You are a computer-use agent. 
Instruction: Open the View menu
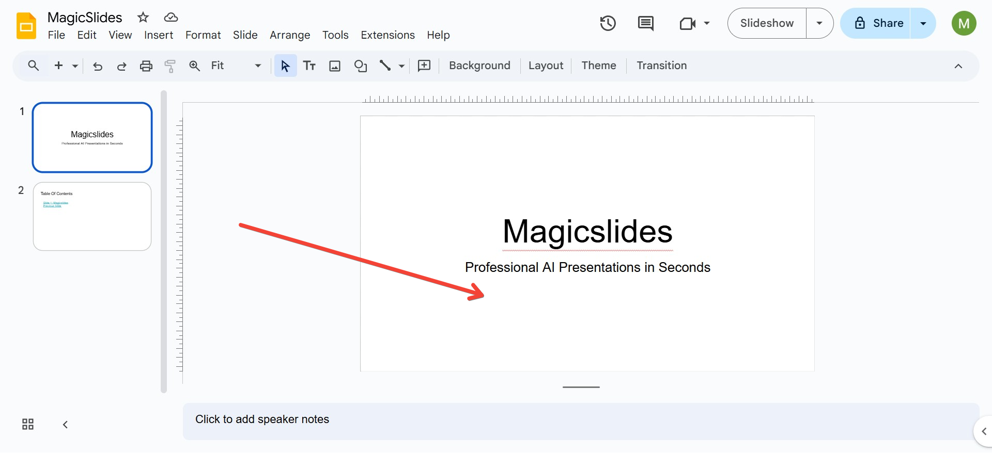[x=120, y=35]
